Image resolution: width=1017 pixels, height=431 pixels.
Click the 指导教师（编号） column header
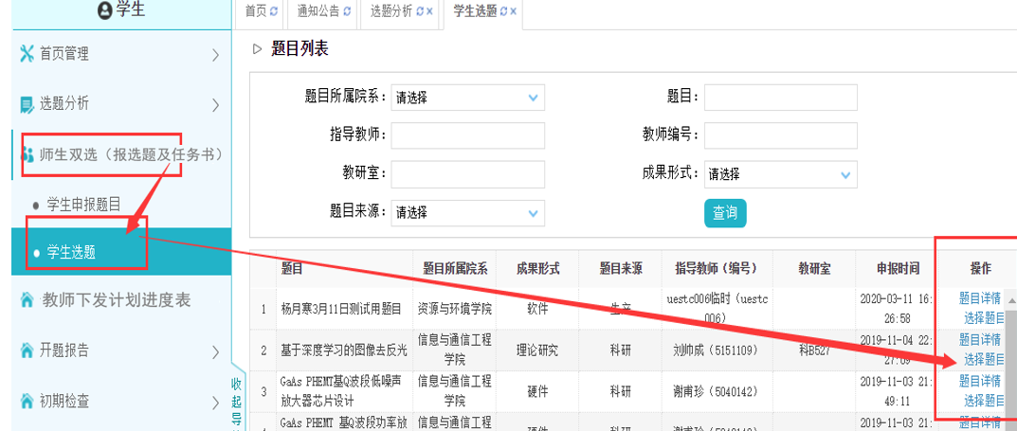(x=716, y=269)
